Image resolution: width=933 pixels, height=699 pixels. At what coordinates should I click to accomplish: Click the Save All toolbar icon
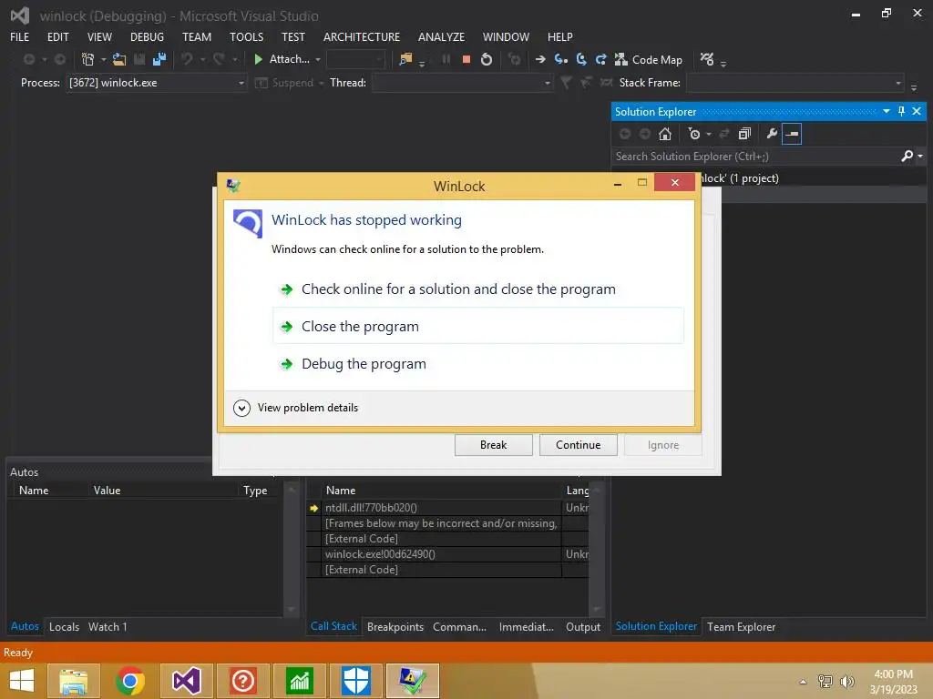click(159, 59)
